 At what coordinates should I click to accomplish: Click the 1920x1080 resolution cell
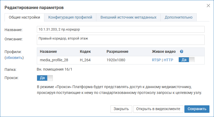pyautogui.click(x=116, y=60)
